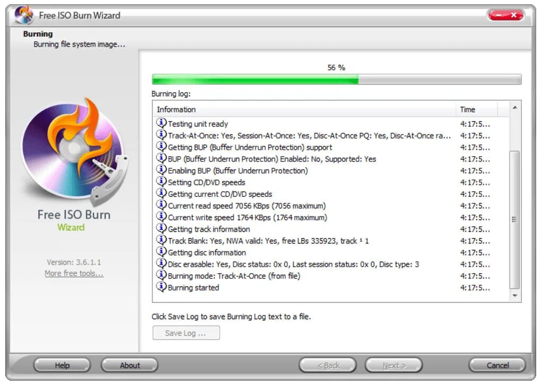Click the log scrollbar down arrow

(514, 296)
